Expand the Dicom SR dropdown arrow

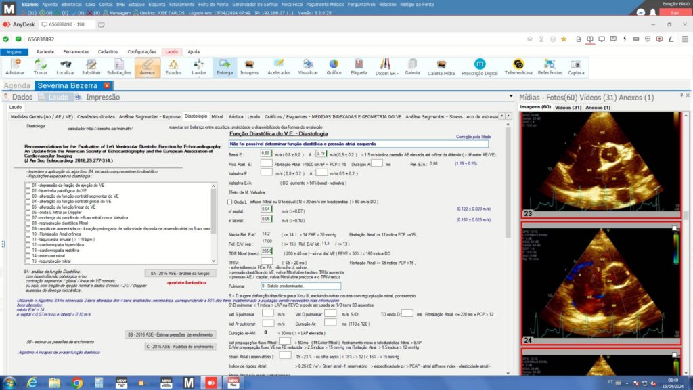point(398,73)
